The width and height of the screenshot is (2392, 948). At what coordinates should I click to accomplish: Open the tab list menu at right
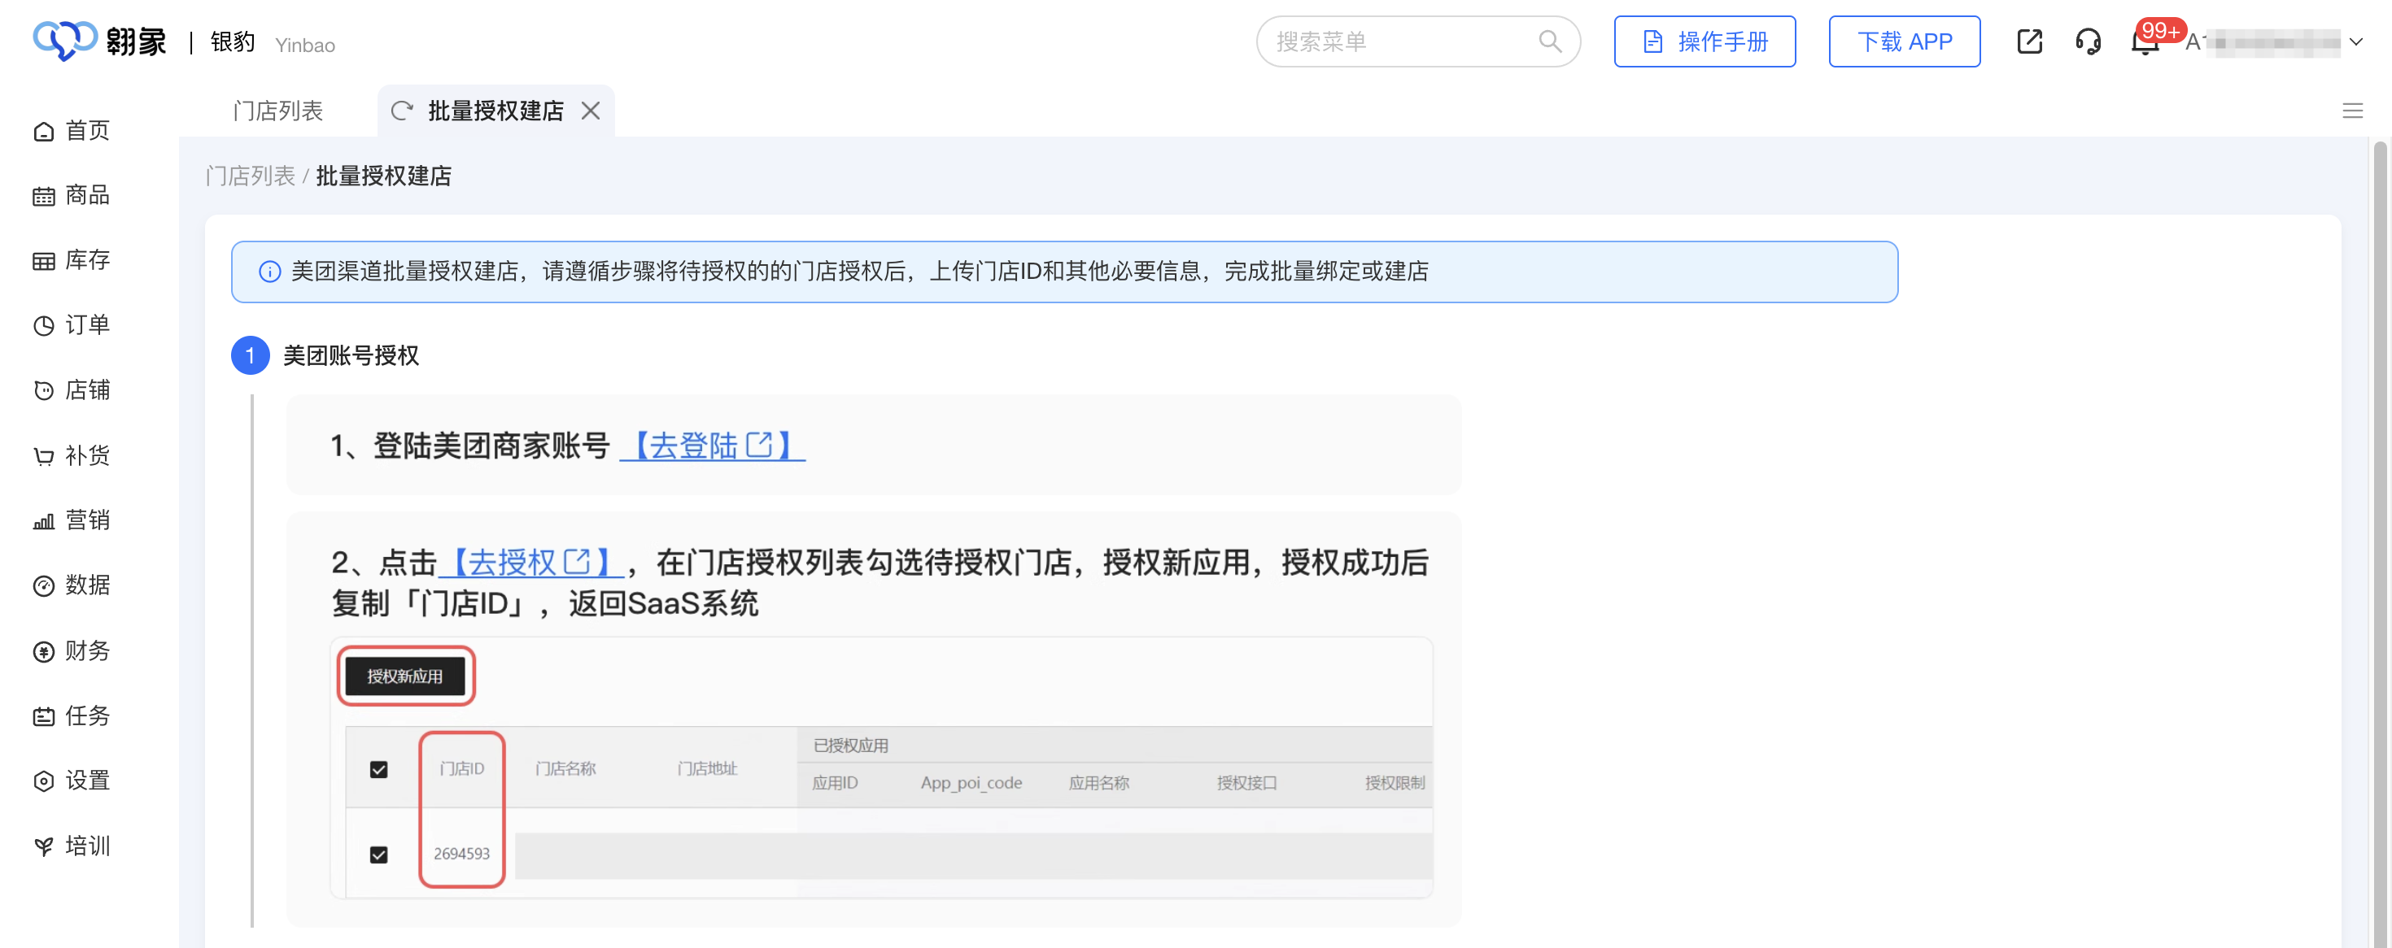tap(2352, 111)
